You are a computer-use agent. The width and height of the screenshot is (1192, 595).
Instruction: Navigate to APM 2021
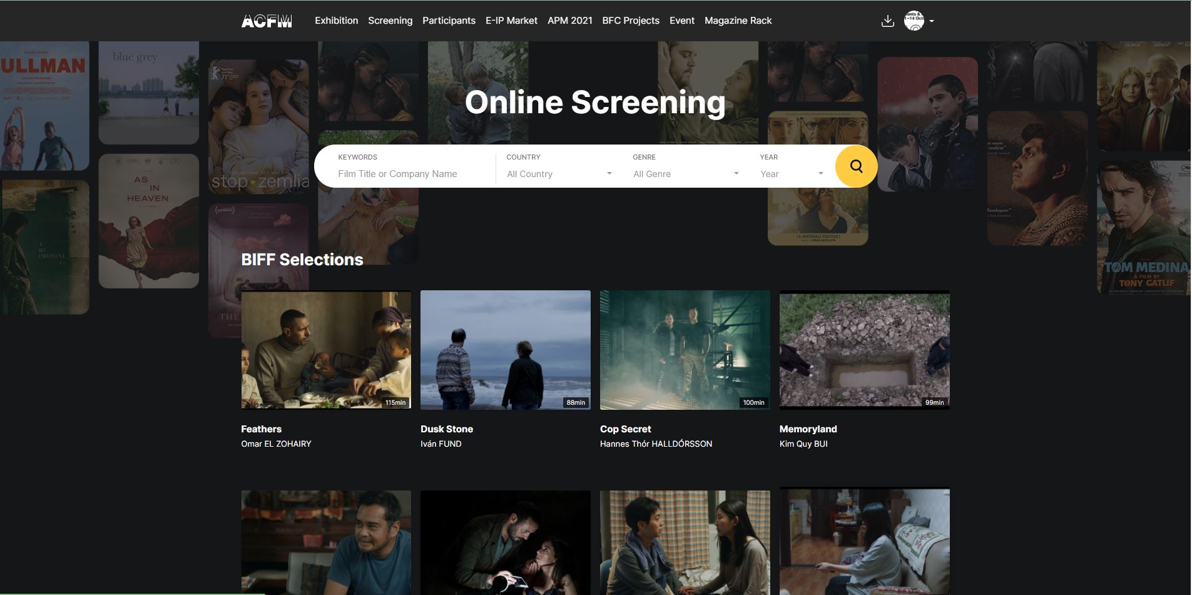click(x=570, y=21)
